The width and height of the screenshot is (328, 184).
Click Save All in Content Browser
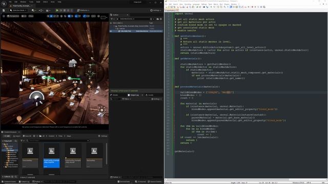pyautogui.click(x=27, y=136)
